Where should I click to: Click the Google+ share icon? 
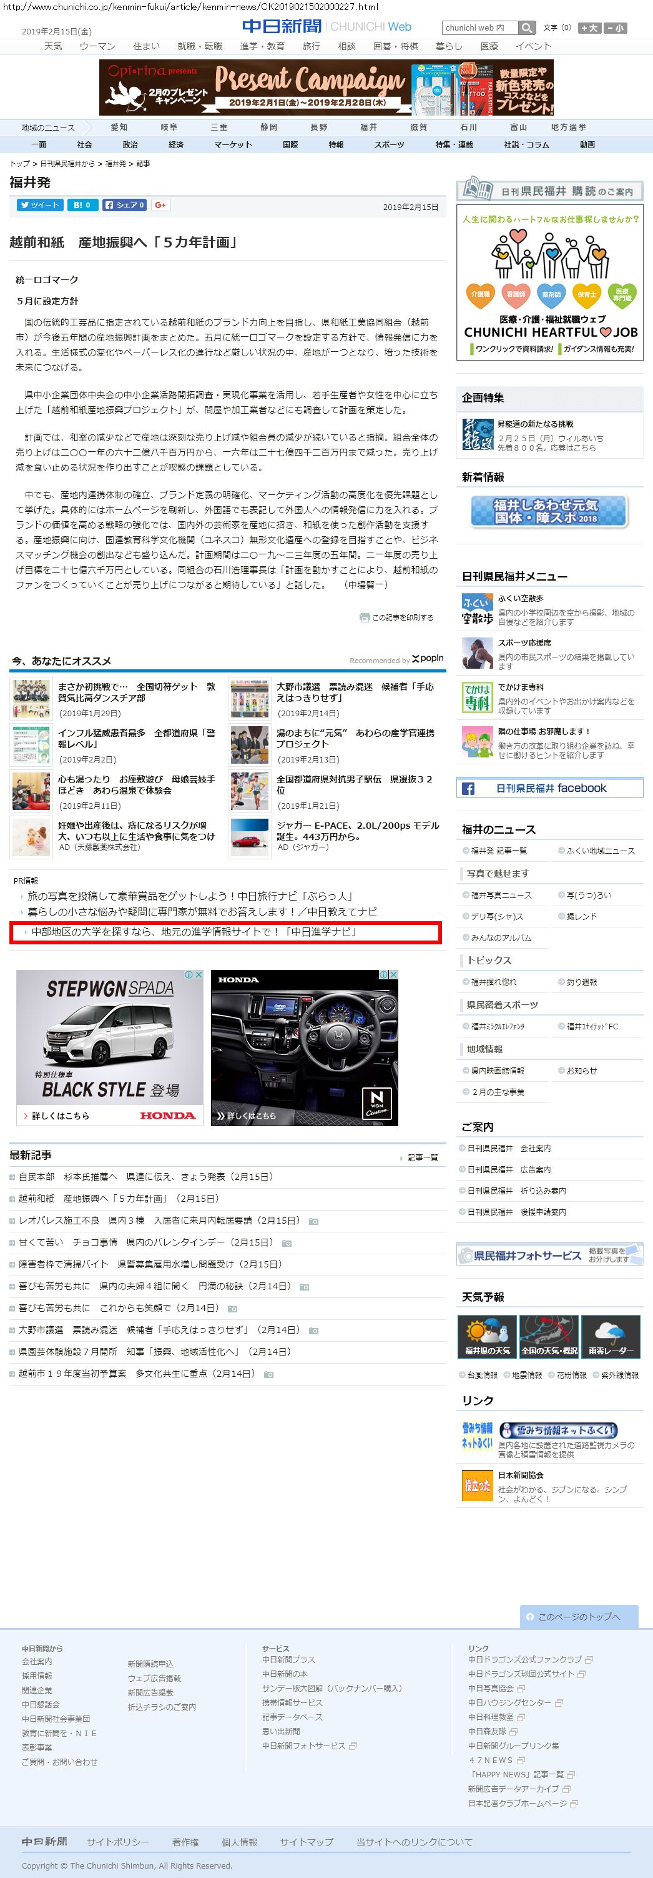pyautogui.click(x=161, y=205)
